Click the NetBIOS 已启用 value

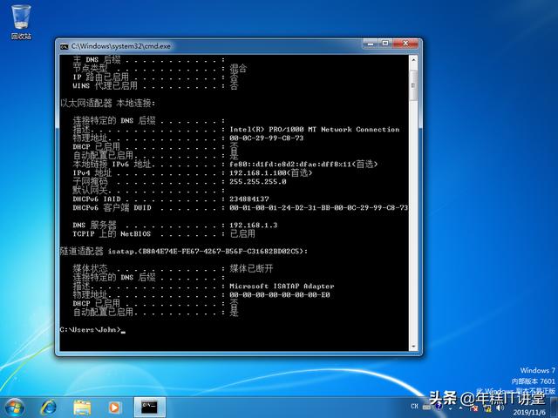click(x=242, y=233)
